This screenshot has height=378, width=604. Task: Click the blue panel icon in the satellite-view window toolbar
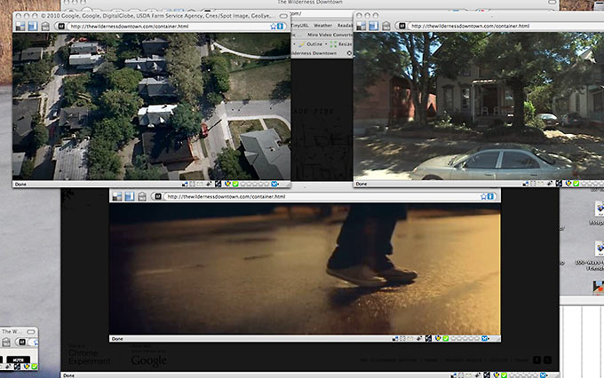[33, 26]
